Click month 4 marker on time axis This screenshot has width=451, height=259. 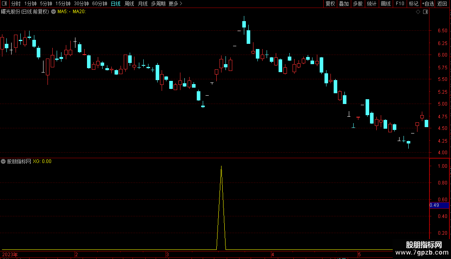tap(273, 255)
